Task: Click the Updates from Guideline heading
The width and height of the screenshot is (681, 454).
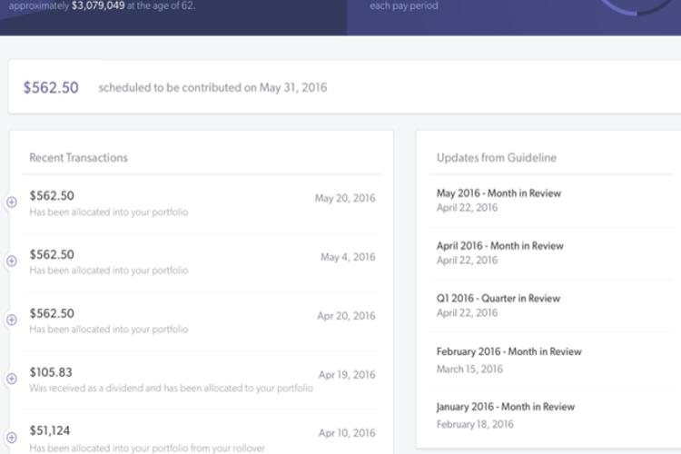Action: point(497,158)
